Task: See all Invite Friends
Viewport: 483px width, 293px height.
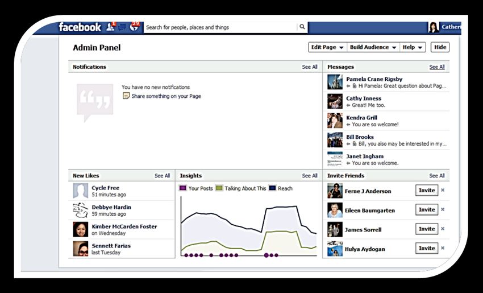Action: [x=437, y=175]
